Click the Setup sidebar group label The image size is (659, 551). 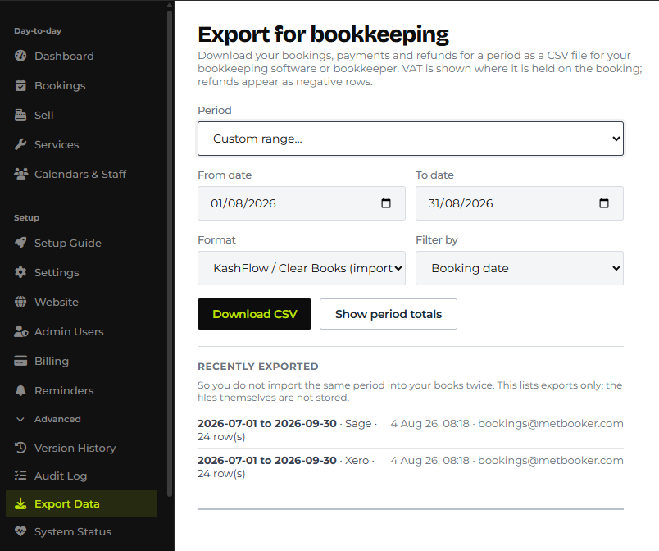[26, 218]
